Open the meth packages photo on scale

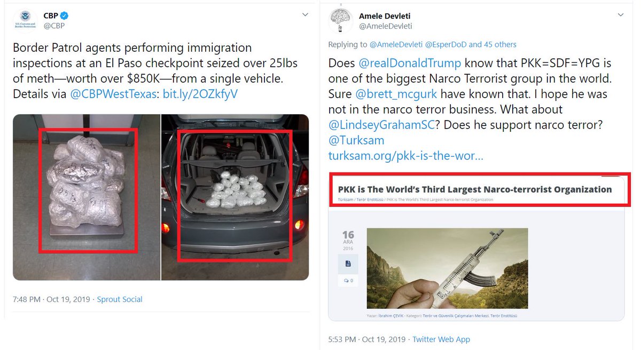(x=87, y=197)
